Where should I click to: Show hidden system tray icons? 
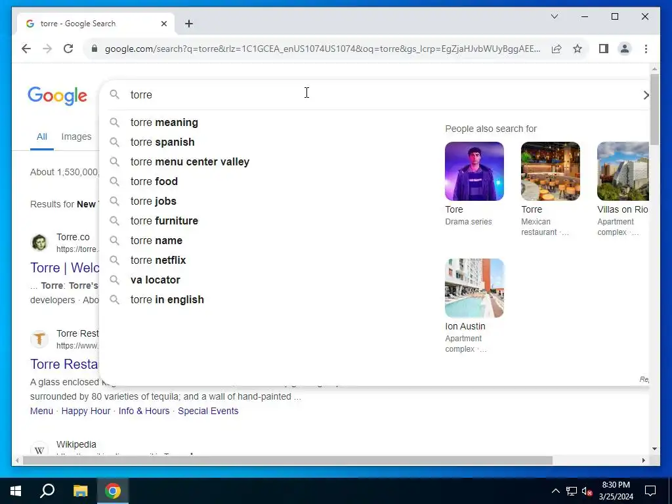coord(555,491)
